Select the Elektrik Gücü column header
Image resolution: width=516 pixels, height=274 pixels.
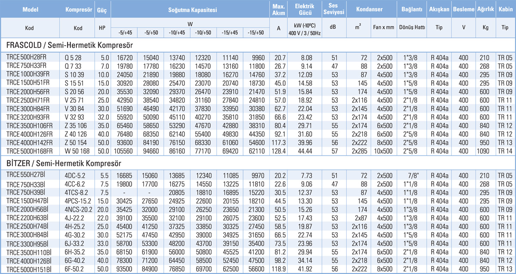click(x=307, y=9)
